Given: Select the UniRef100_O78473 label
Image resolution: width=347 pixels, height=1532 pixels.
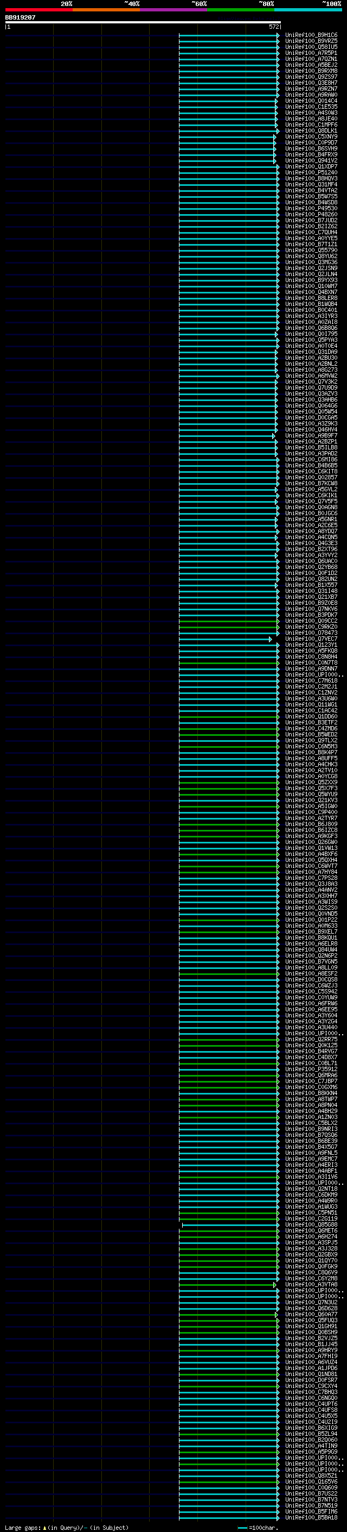Looking at the screenshot, I should 311,633.
